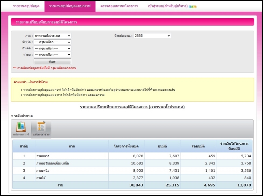The height and width of the screenshot is (196, 263).
Task: Select the ภาคตะวันออกเฉียงเหนือ table row
Action: pos(52,163)
